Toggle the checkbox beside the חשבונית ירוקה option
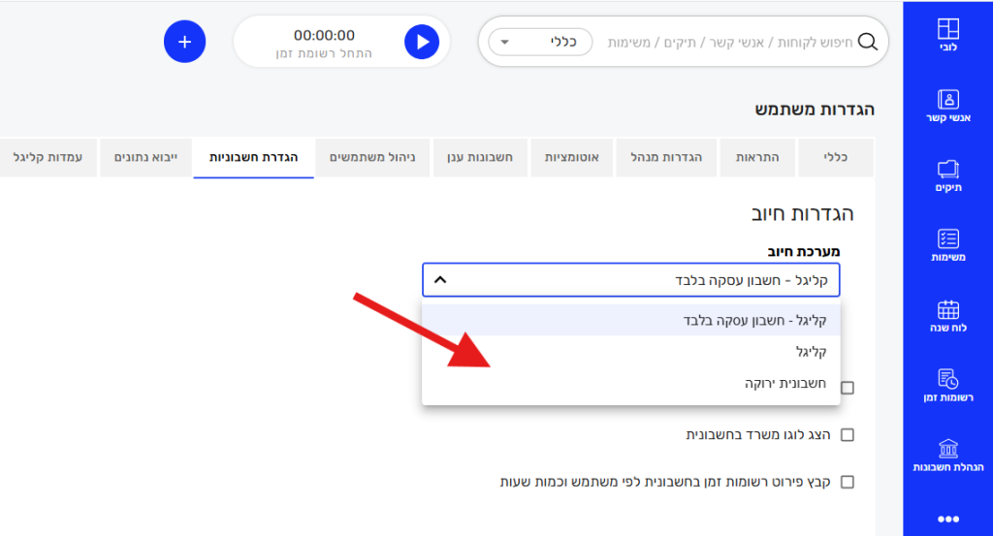The image size is (993, 536). 848,388
